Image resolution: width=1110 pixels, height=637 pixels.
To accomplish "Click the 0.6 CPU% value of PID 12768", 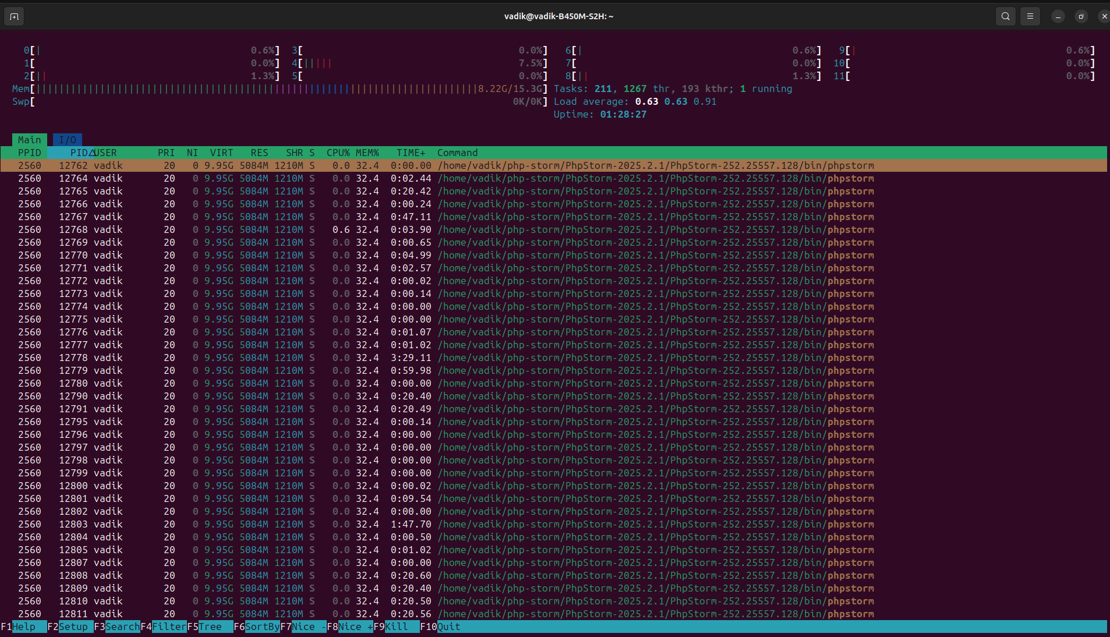I will click(341, 229).
